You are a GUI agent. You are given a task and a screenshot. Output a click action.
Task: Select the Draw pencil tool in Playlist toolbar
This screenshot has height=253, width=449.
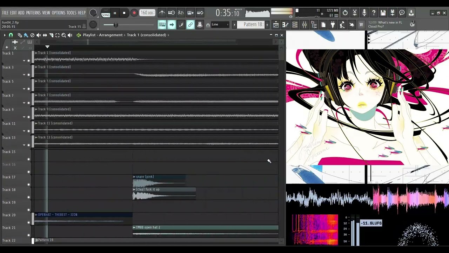pyautogui.click(x=20, y=35)
